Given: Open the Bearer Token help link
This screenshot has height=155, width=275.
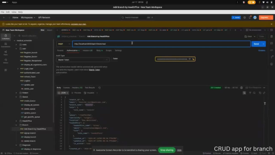Looking at the screenshot, I should pyautogui.click(x=94, y=70).
